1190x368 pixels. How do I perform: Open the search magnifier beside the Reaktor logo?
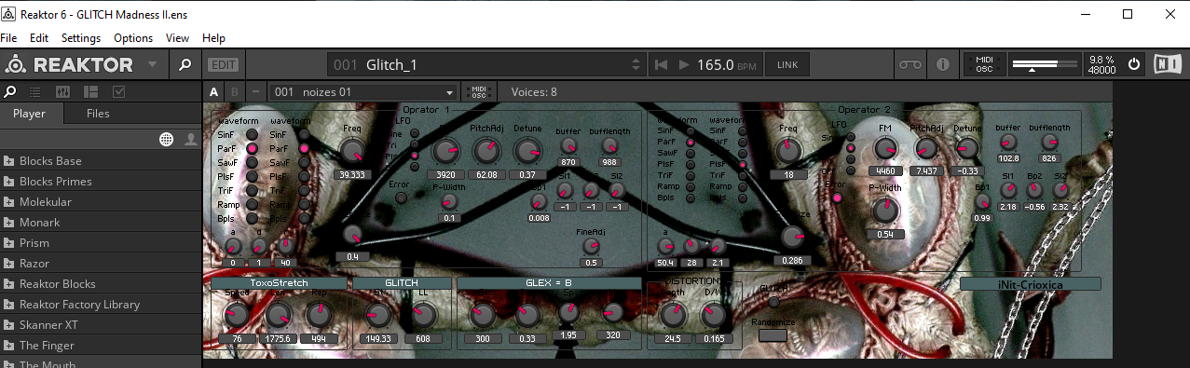(x=185, y=64)
